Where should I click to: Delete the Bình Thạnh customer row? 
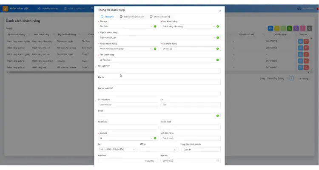coord(306,48)
